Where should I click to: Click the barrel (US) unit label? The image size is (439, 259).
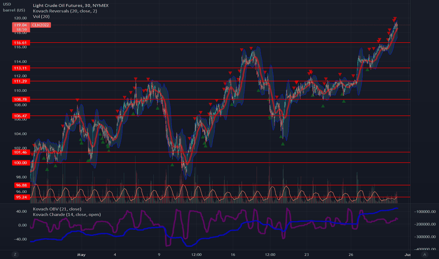pos(14,10)
